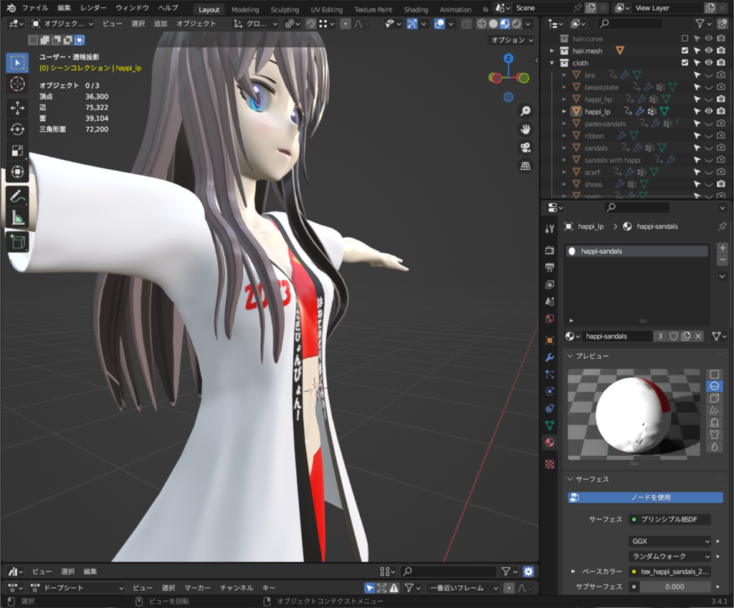Switch to rendered viewport shading

(516, 24)
